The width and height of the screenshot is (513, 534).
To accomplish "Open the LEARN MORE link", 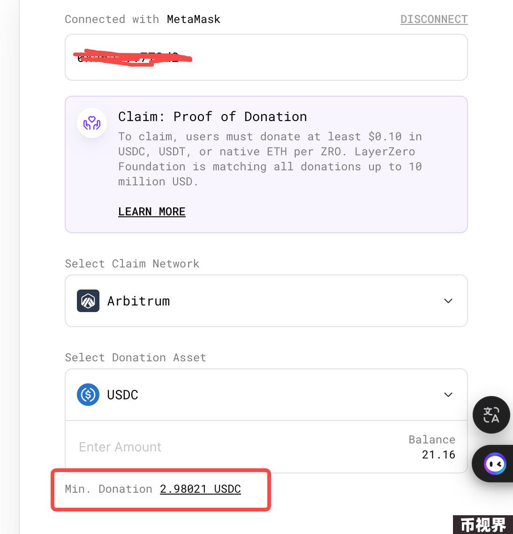I will [152, 212].
